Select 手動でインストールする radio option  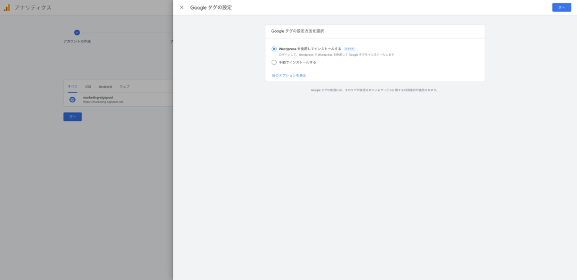[x=274, y=62]
